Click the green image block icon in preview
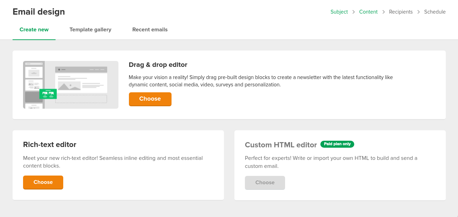 pos(48,94)
